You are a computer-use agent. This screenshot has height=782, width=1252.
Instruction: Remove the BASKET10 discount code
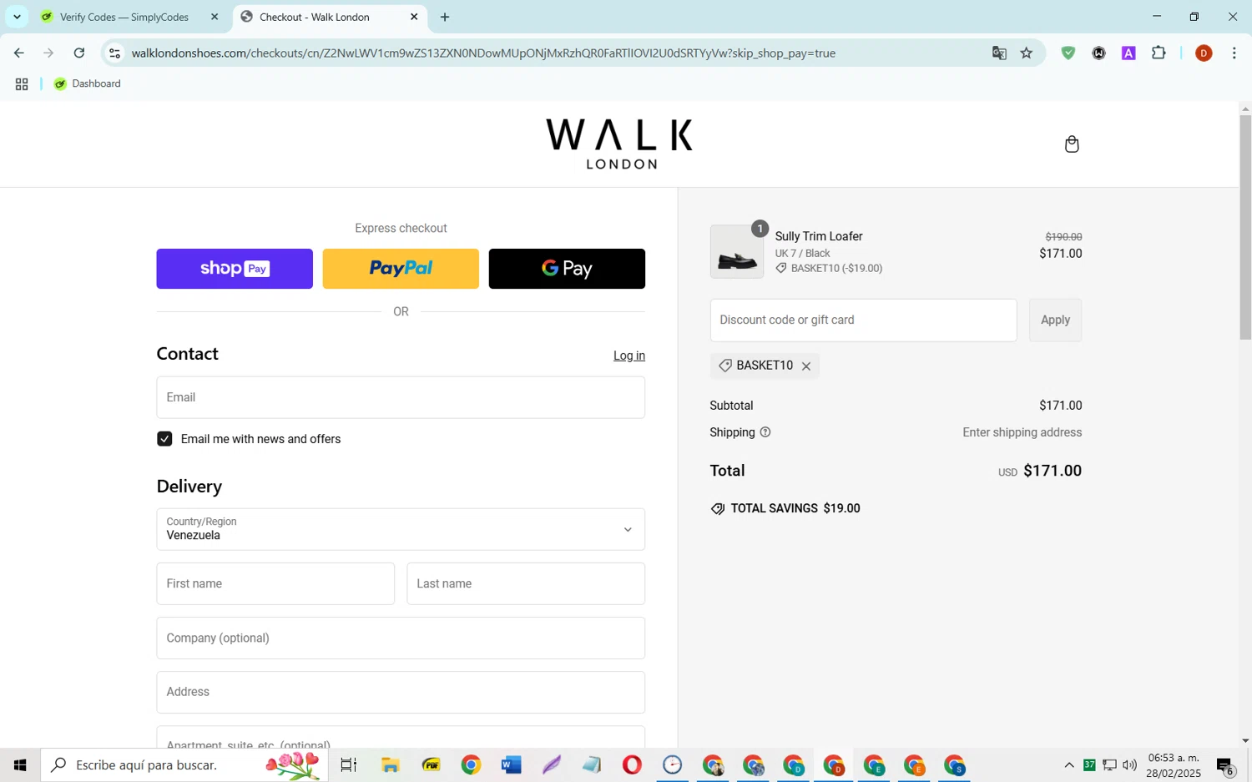coord(806,366)
